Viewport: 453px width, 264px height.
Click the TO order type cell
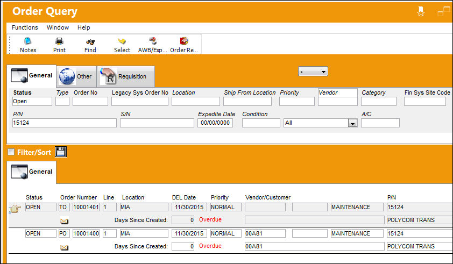(64, 207)
